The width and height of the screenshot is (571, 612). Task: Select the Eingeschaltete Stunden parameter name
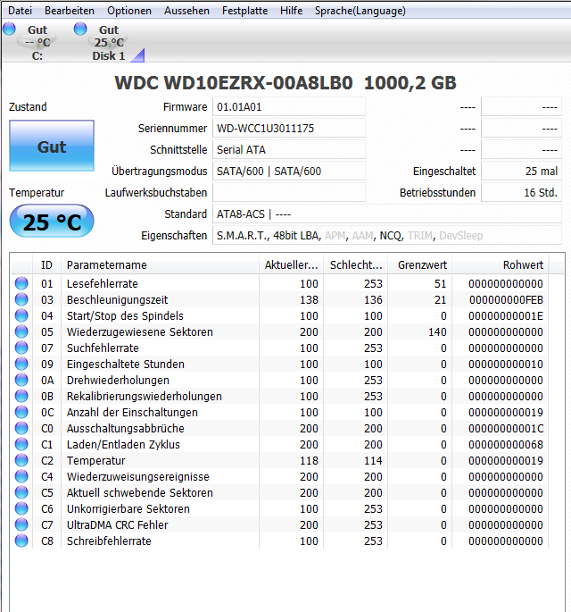coord(126,365)
